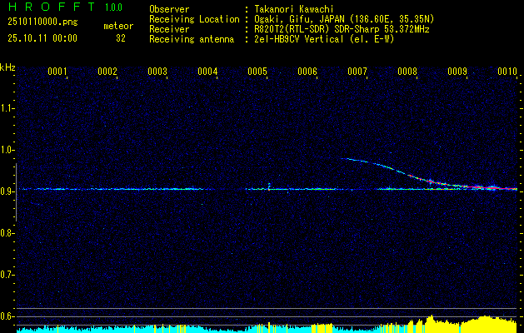Click the timestamp 25.10.11 00:00
The width and height of the screenshot is (524, 333).
[42, 38]
